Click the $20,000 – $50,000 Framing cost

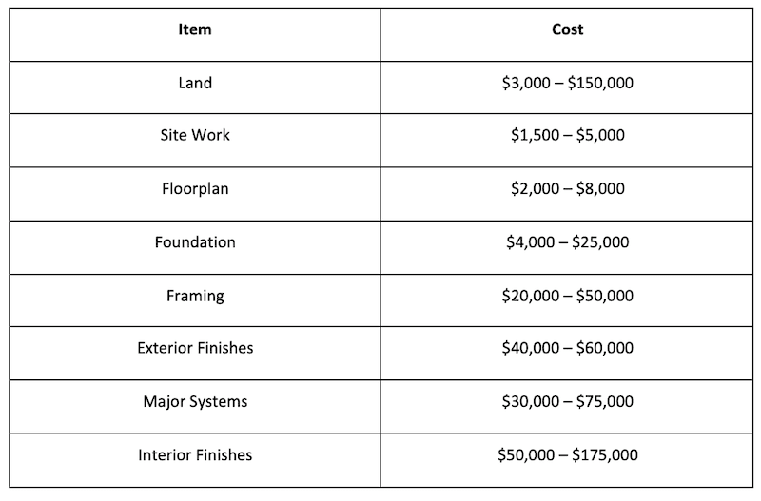pyautogui.click(x=568, y=296)
